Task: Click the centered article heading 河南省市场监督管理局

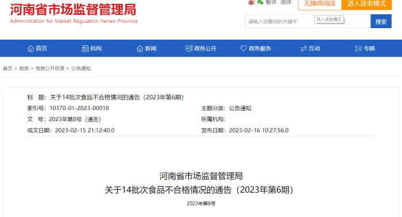Action: [x=201, y=176]
